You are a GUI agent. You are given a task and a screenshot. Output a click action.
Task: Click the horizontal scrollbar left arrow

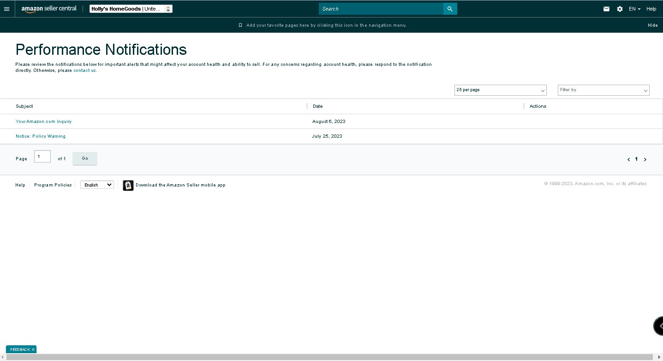click(3, 357)
